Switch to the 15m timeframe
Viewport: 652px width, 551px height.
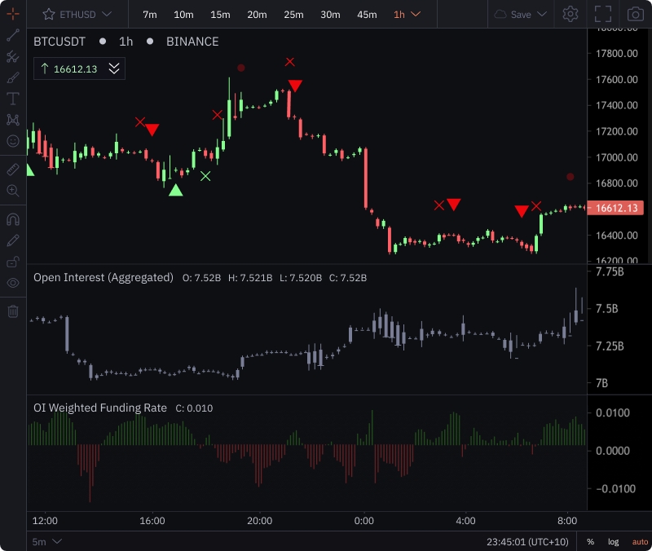(220, 14)
